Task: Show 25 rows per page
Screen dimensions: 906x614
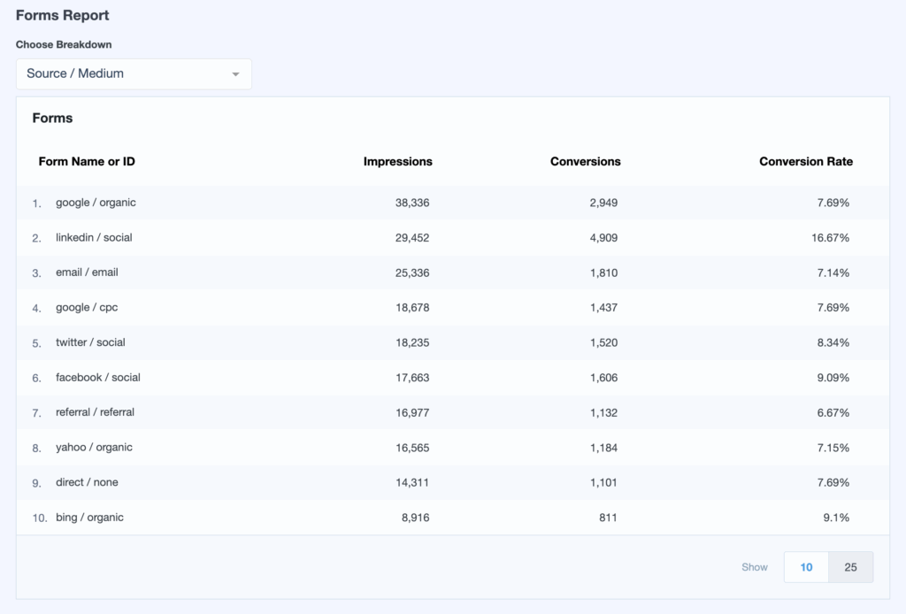Action: pyautogui.click(x=850, y=567)
